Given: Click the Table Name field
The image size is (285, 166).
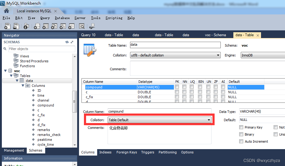Looking at the screenshot, I should coord(175,45).
